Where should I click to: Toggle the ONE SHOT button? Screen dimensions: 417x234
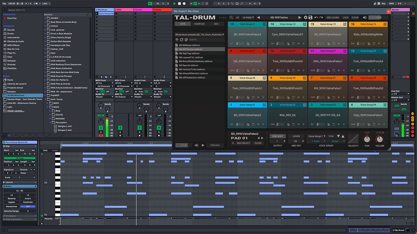(277, 136)
